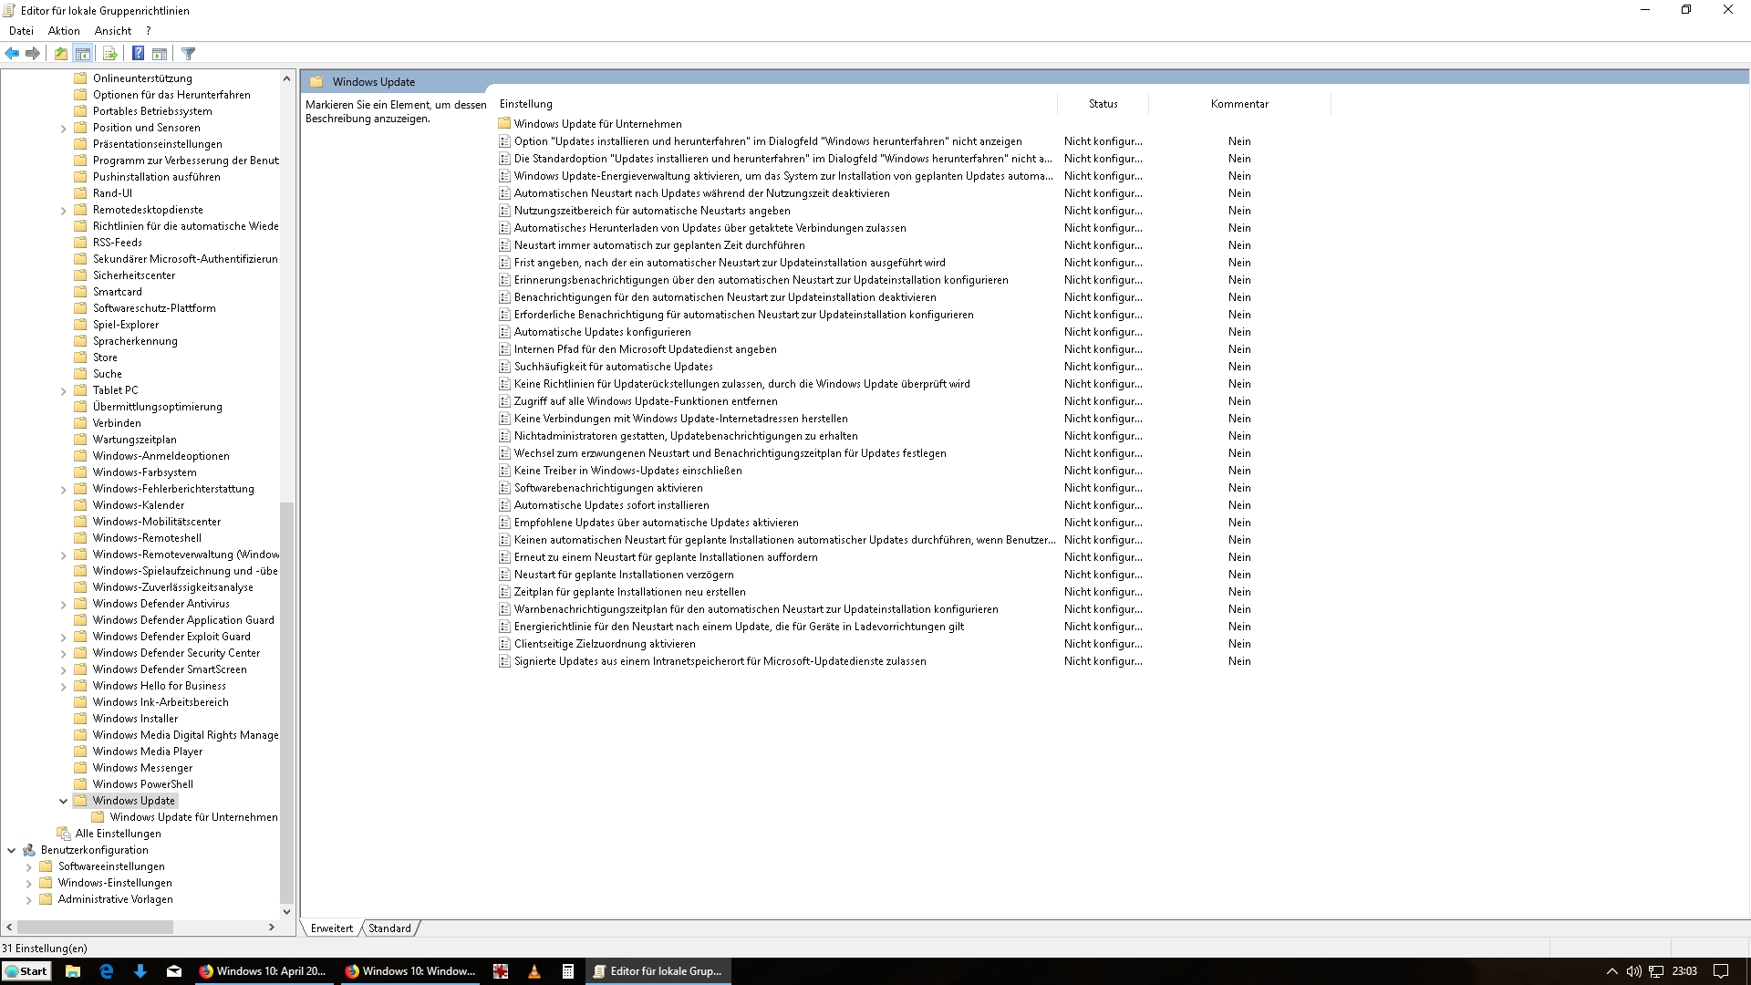The width and height of the screenshot is (1751, 985).
Task: Toggle the show/hide console tree icon
Action: pos(83,54)
